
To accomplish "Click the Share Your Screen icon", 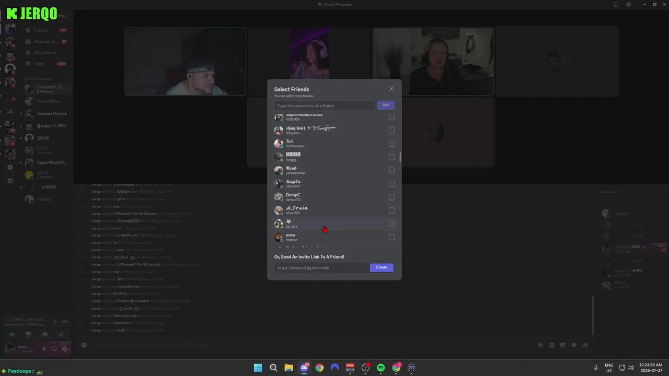I will coord(28,334).
